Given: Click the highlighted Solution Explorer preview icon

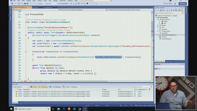Looking at the screenshot, I should (182, 10).
